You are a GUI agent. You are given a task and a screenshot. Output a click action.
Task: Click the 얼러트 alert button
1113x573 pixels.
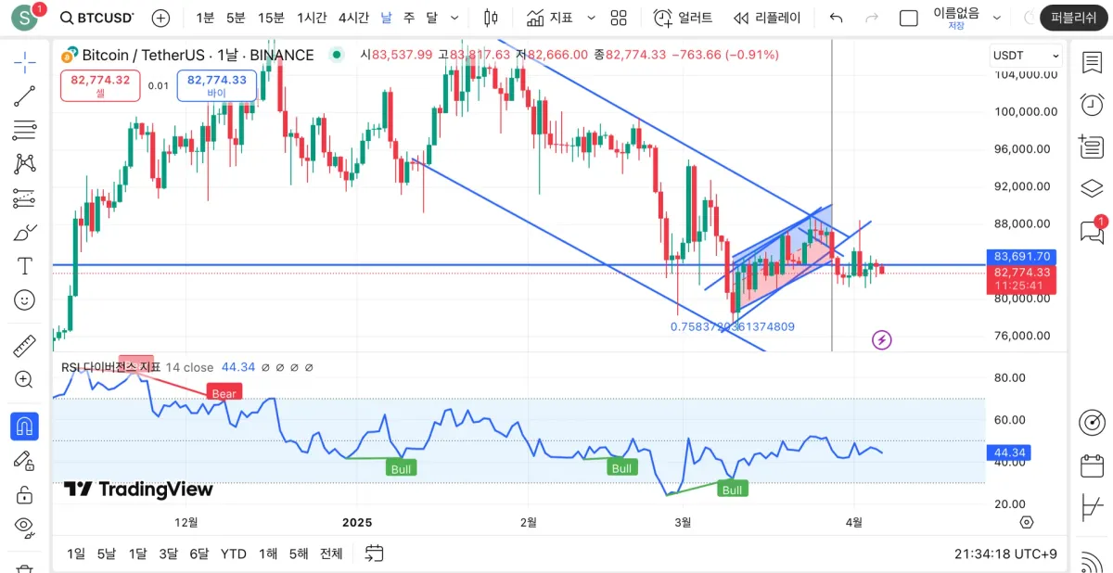pyautogui.click(x=684, y=18)
